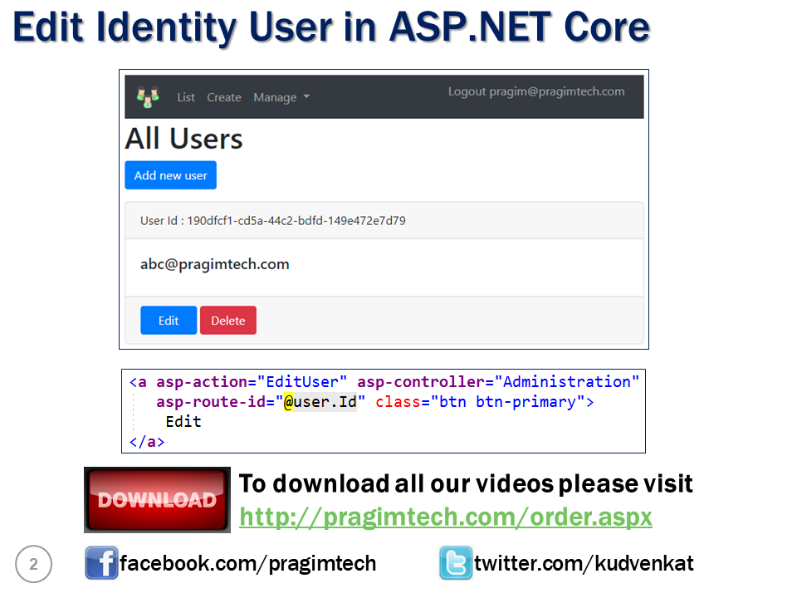This screenshot has width=797, height=598.
Task: Select List in the navigation bar
Action: [x=185, y=97]
